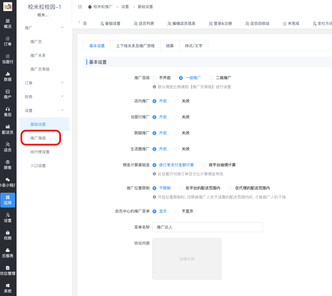Open the 数据 data analytics icon

click(8, 77)
